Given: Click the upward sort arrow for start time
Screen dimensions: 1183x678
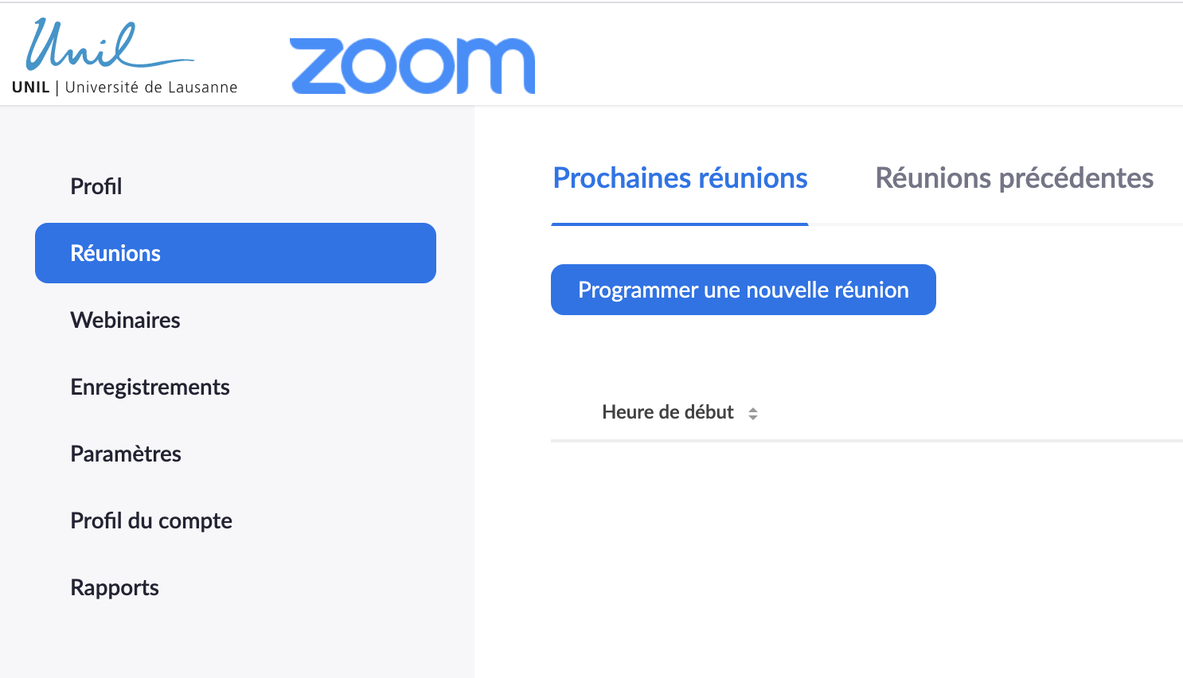Looking at the screenshot, I should (x=753, y=409).
